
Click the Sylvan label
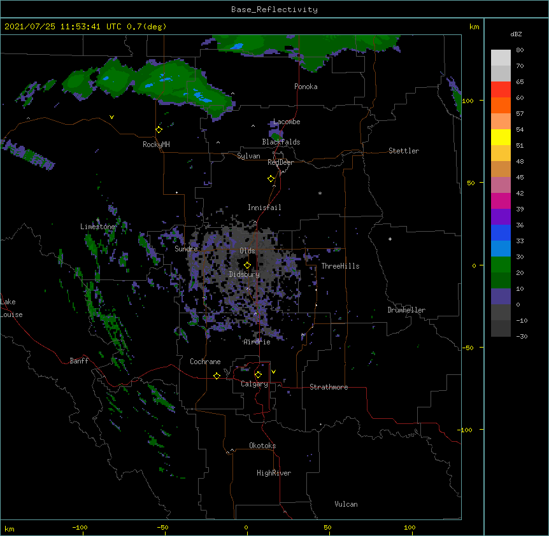pyautogui.click(x=248, y=156)
